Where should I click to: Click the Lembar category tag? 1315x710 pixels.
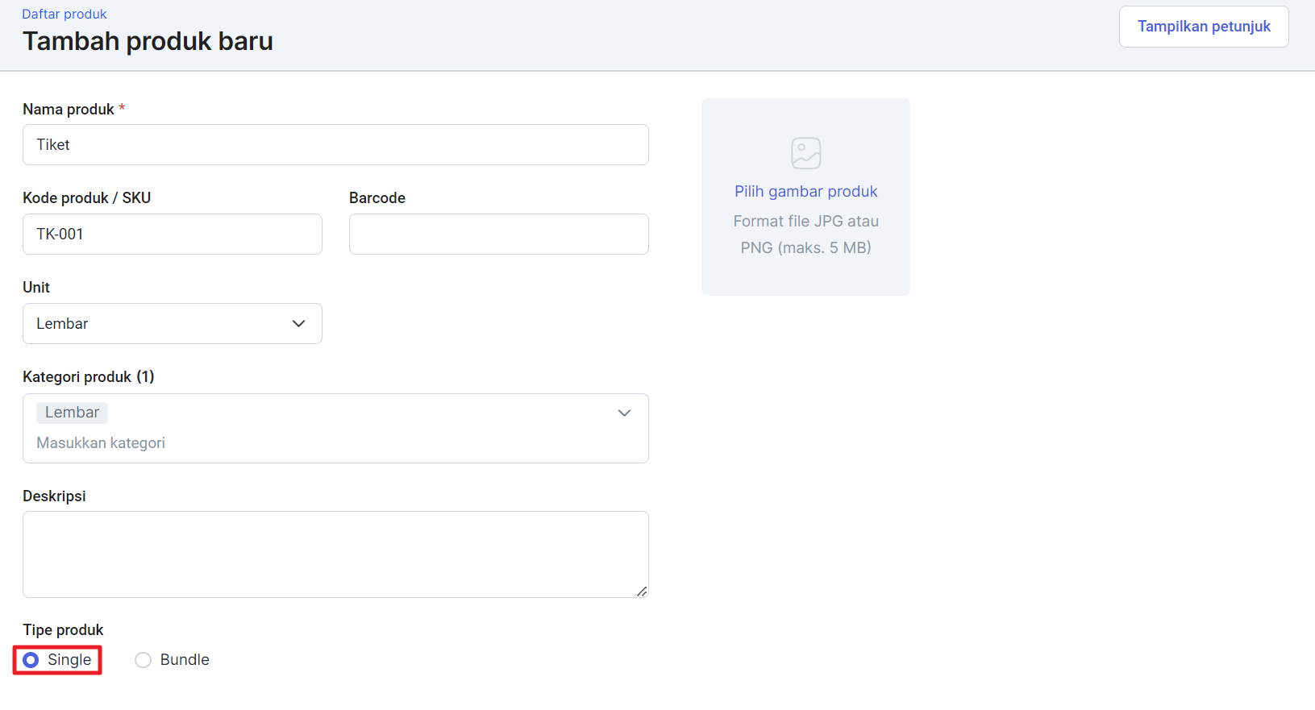72,413
